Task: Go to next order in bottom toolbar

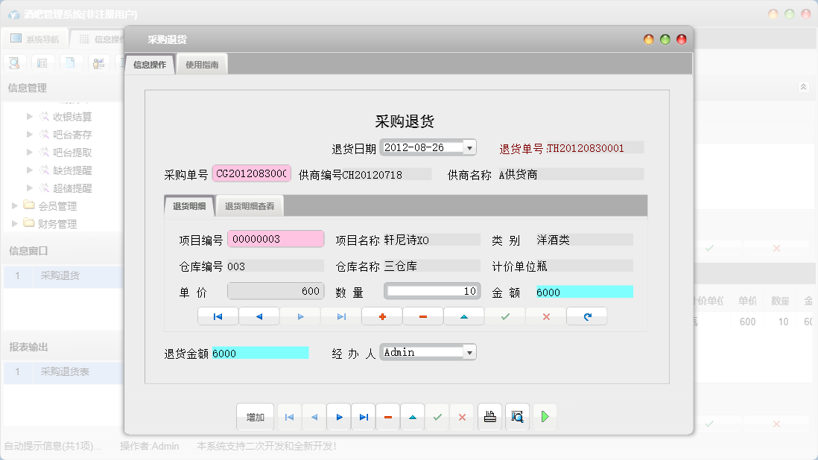Action: pyautogui.click(x=339, y=417)
